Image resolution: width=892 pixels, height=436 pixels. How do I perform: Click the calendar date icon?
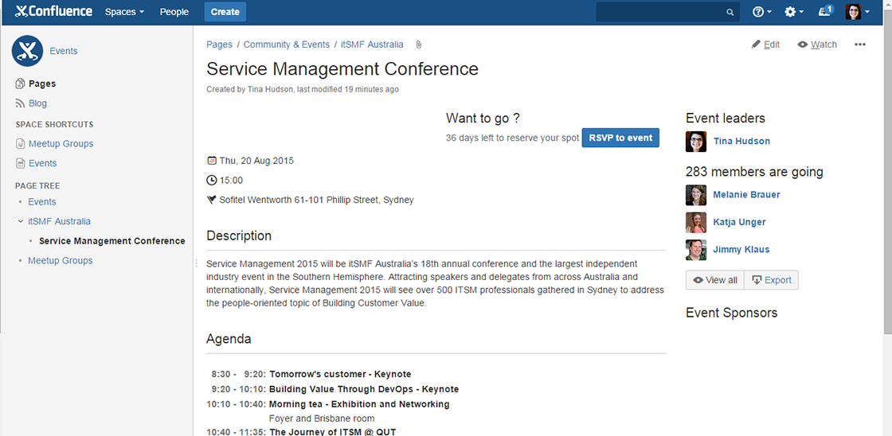pyautogui.click(x=212, y=160)
